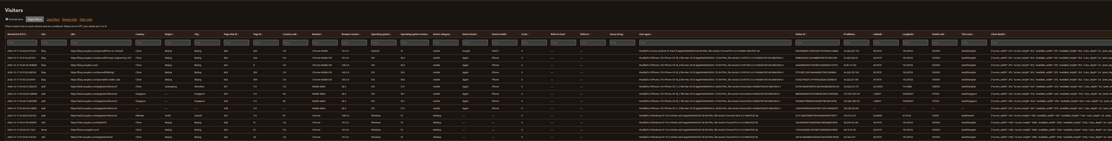
Task: Select page view ID 666
Action: pos(226,51)
